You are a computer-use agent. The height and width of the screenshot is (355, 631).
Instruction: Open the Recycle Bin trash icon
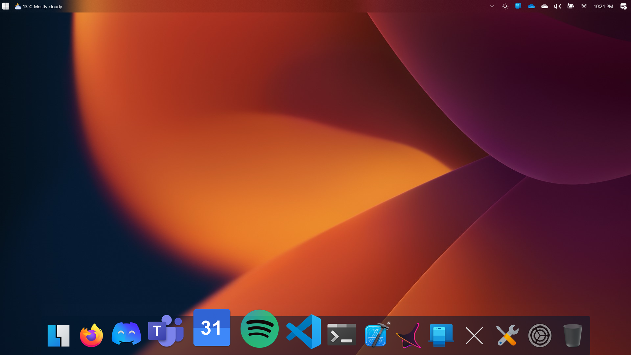pos(573,335)
